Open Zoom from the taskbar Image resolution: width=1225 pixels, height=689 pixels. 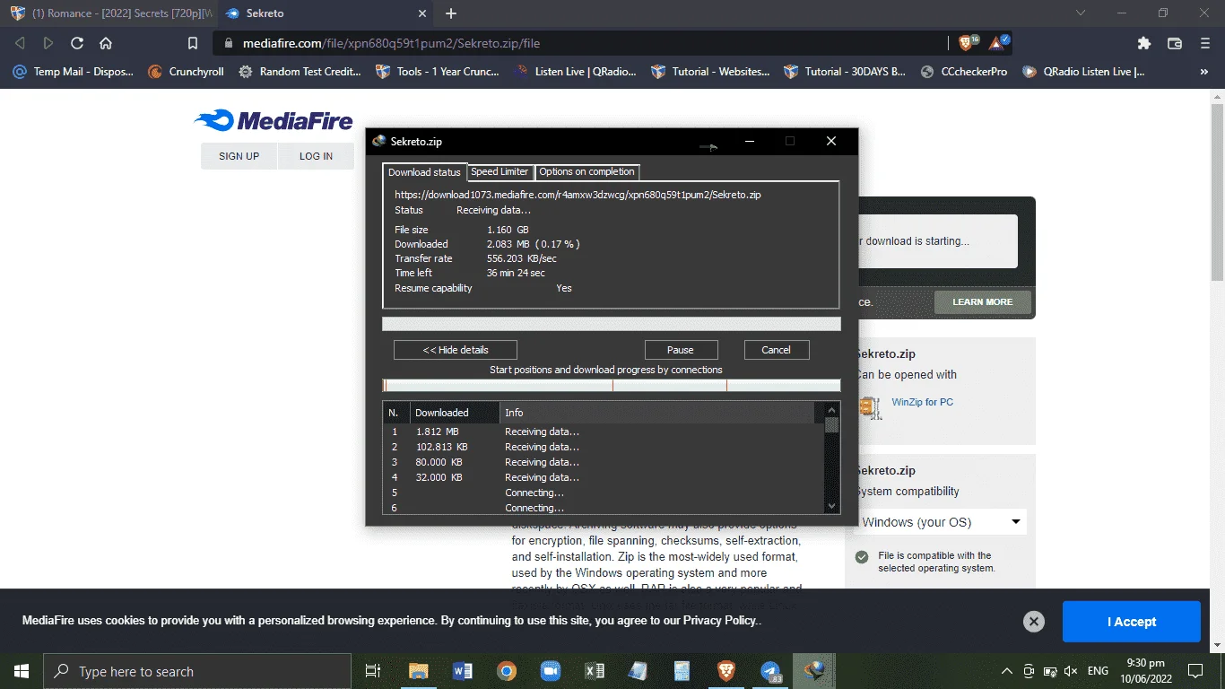[551, 671]
